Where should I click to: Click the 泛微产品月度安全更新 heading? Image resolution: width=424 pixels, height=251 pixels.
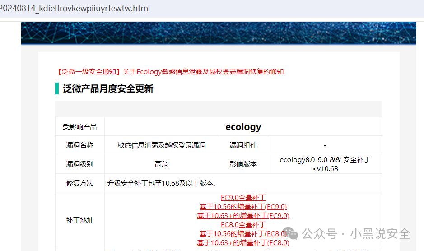click(x=108, y=89)
